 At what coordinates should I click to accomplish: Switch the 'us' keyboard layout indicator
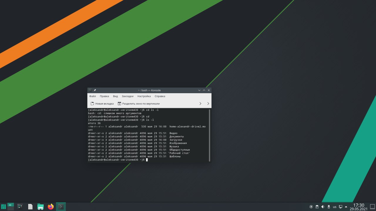[335, 207]
